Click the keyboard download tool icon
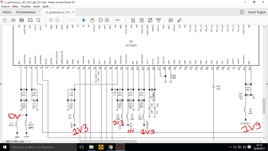The height and width of the screenshot is (151, 268). pos(158,20)
